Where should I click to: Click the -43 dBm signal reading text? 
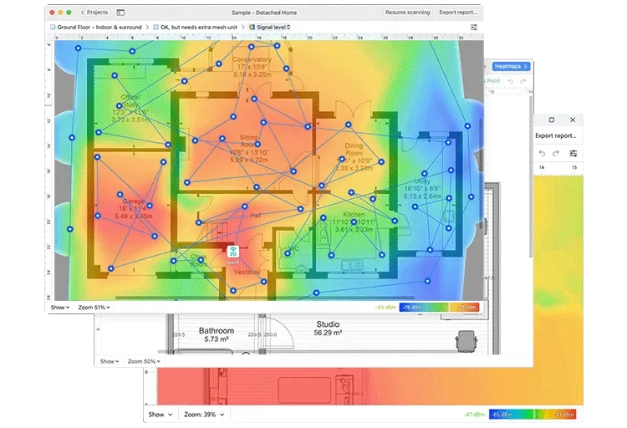click(386, 307)
